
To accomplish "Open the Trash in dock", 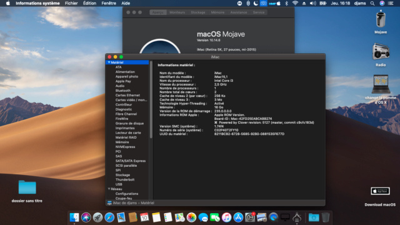I will point(326,217).
